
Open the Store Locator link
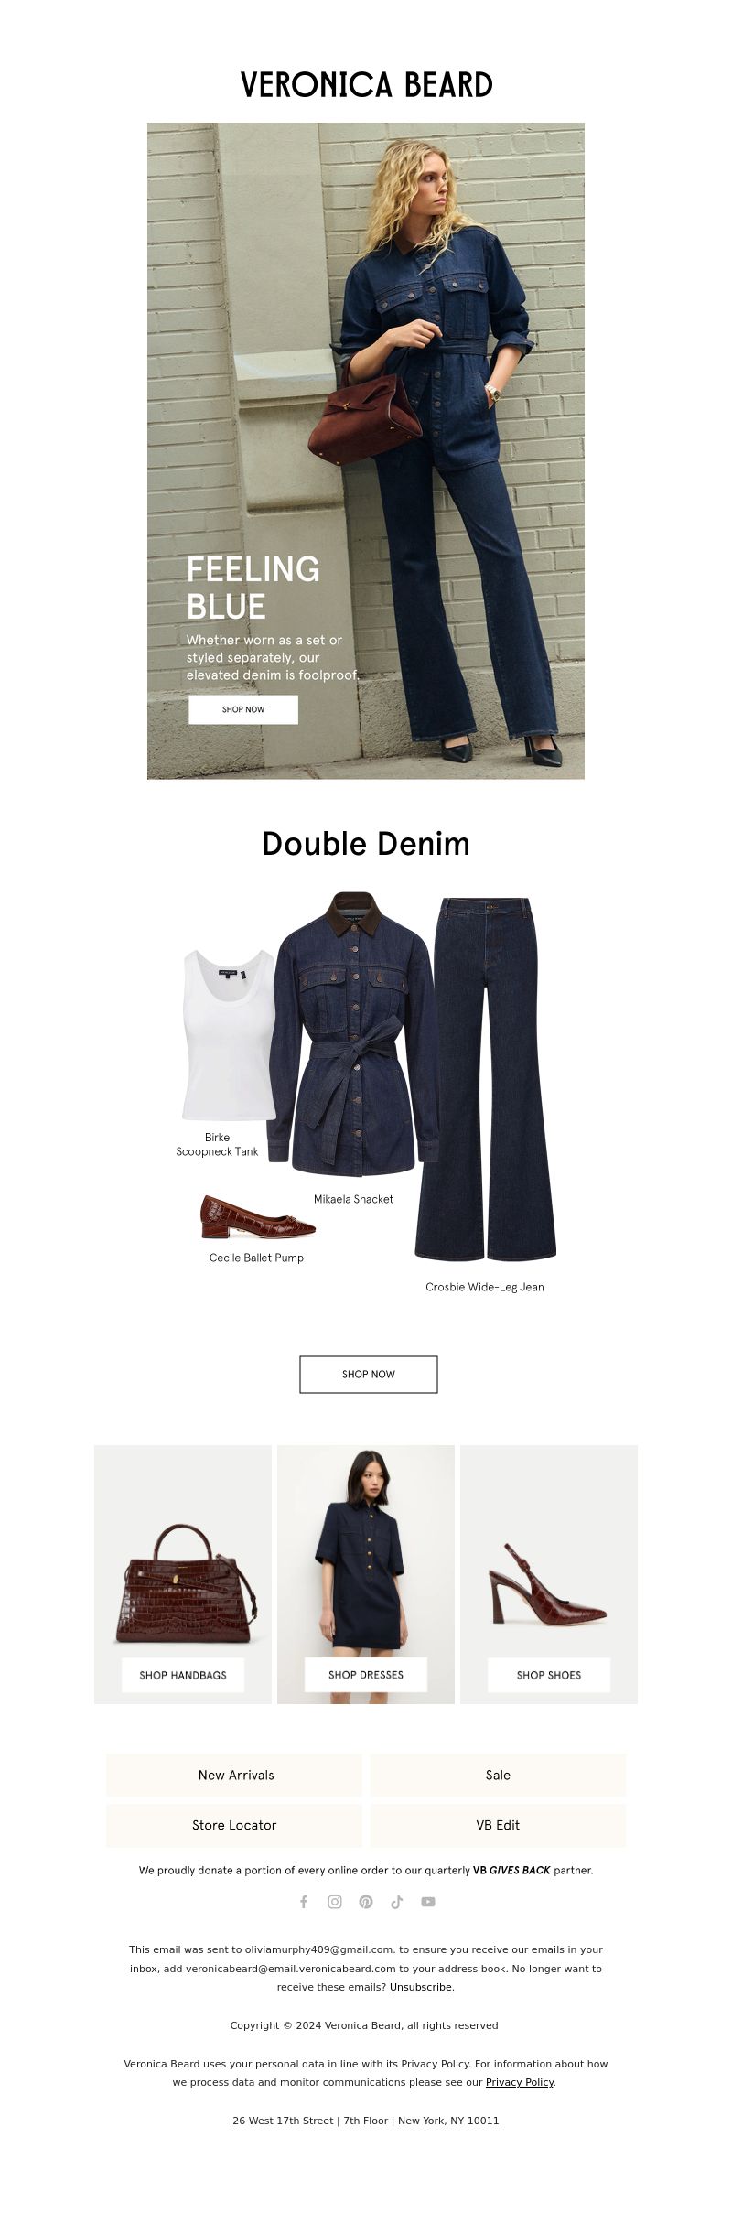pyautogui.click(x=234, y=1825)
